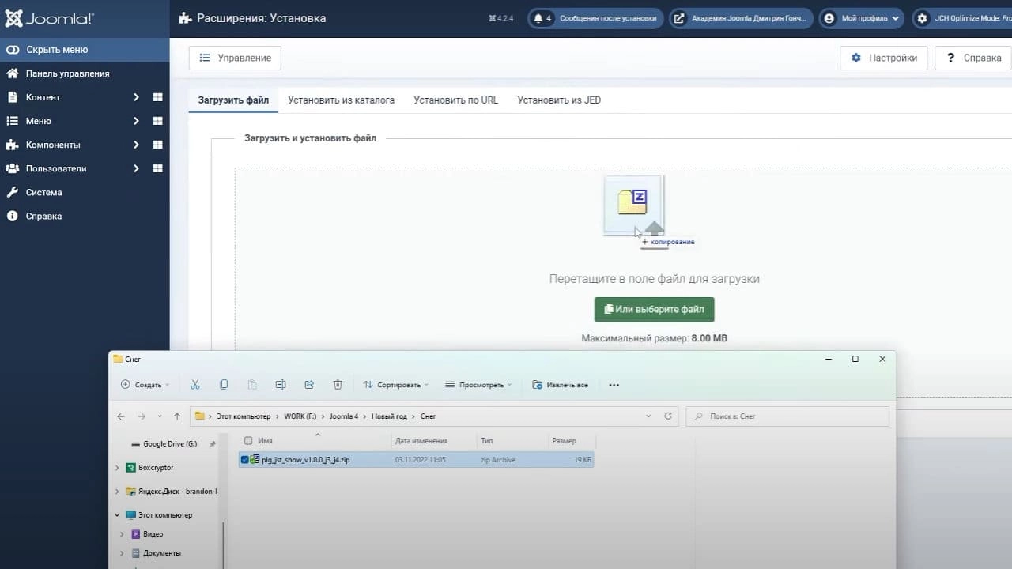Viewport: 1012px width, 569px height.
Task: Expand the Видео tree node
Action: (121, 534)
